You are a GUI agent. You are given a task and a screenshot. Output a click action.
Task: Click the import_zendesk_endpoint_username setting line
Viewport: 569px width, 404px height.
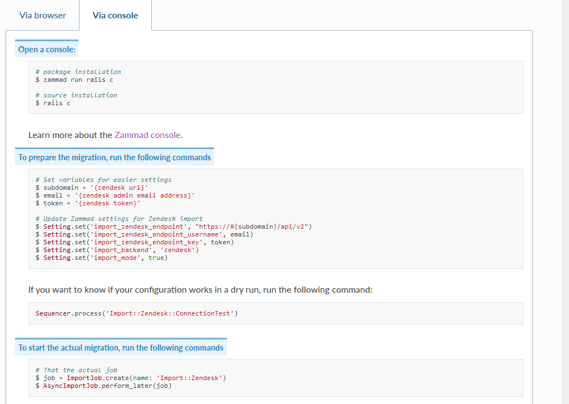(145, 234)
